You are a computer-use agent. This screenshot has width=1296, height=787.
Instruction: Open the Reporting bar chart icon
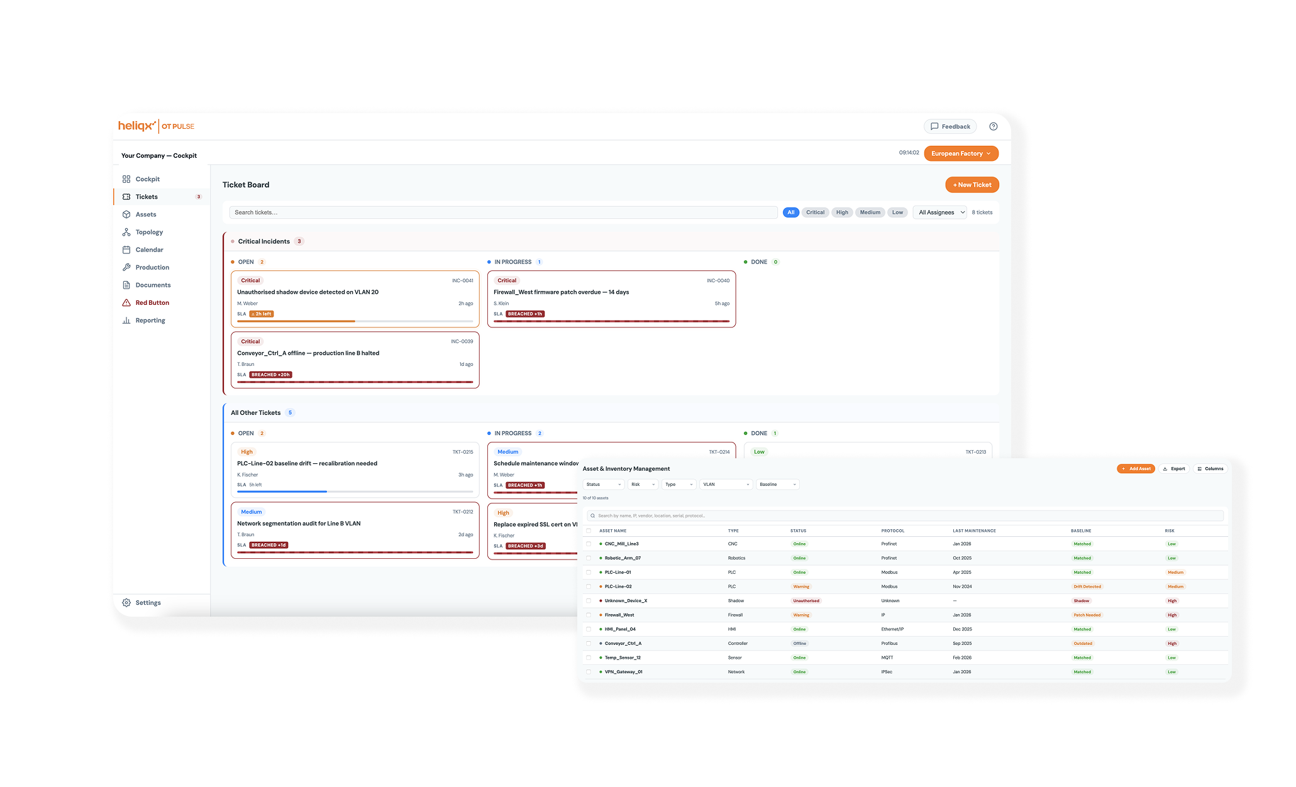point(126,320)
